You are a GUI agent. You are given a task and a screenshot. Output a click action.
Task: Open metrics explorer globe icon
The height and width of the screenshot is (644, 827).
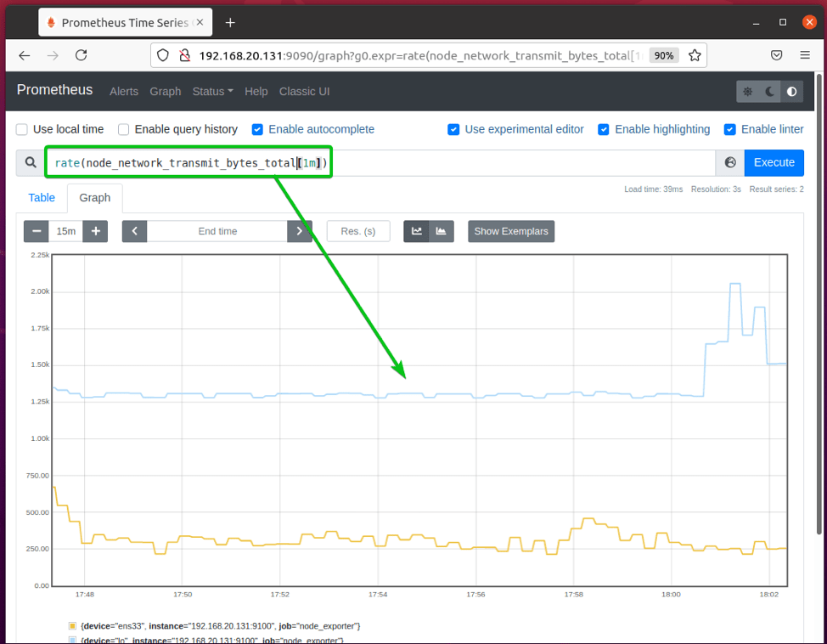coord(730,162)
